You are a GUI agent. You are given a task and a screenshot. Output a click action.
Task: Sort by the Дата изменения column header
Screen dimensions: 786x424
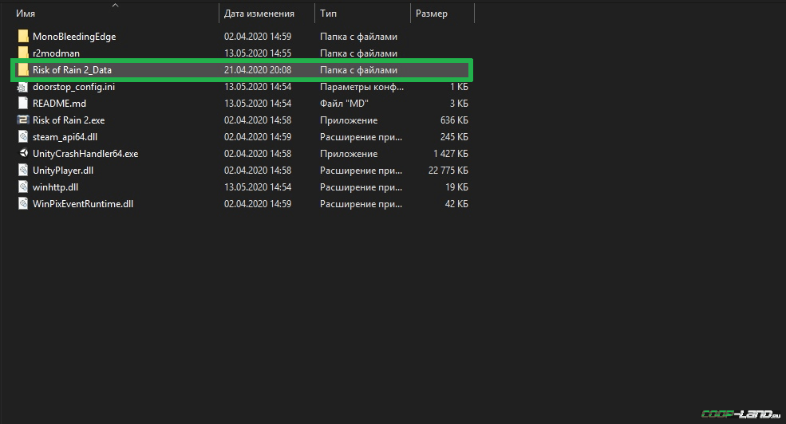tap(259, 14)
